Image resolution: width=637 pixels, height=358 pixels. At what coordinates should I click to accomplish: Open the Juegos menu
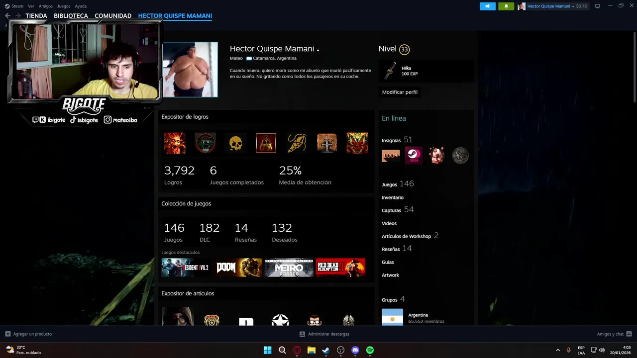pos(64,6)
